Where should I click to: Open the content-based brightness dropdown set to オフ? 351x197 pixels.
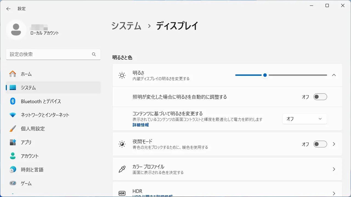304,119
